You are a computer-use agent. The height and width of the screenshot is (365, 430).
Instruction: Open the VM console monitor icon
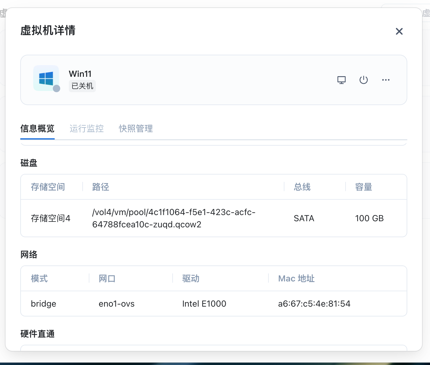341,80
